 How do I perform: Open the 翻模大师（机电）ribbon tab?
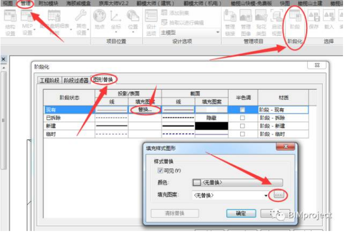pyautogui.click(x=202, y=4)
